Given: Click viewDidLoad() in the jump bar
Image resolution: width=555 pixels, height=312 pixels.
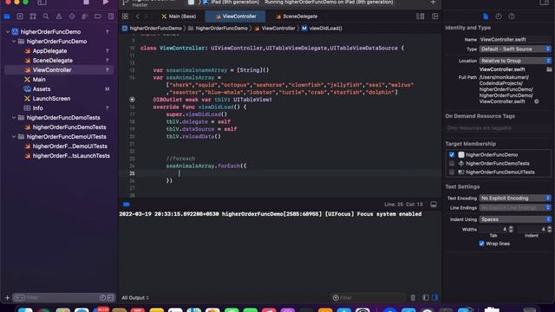Looking at the screenshot, I should coord(322,29).
